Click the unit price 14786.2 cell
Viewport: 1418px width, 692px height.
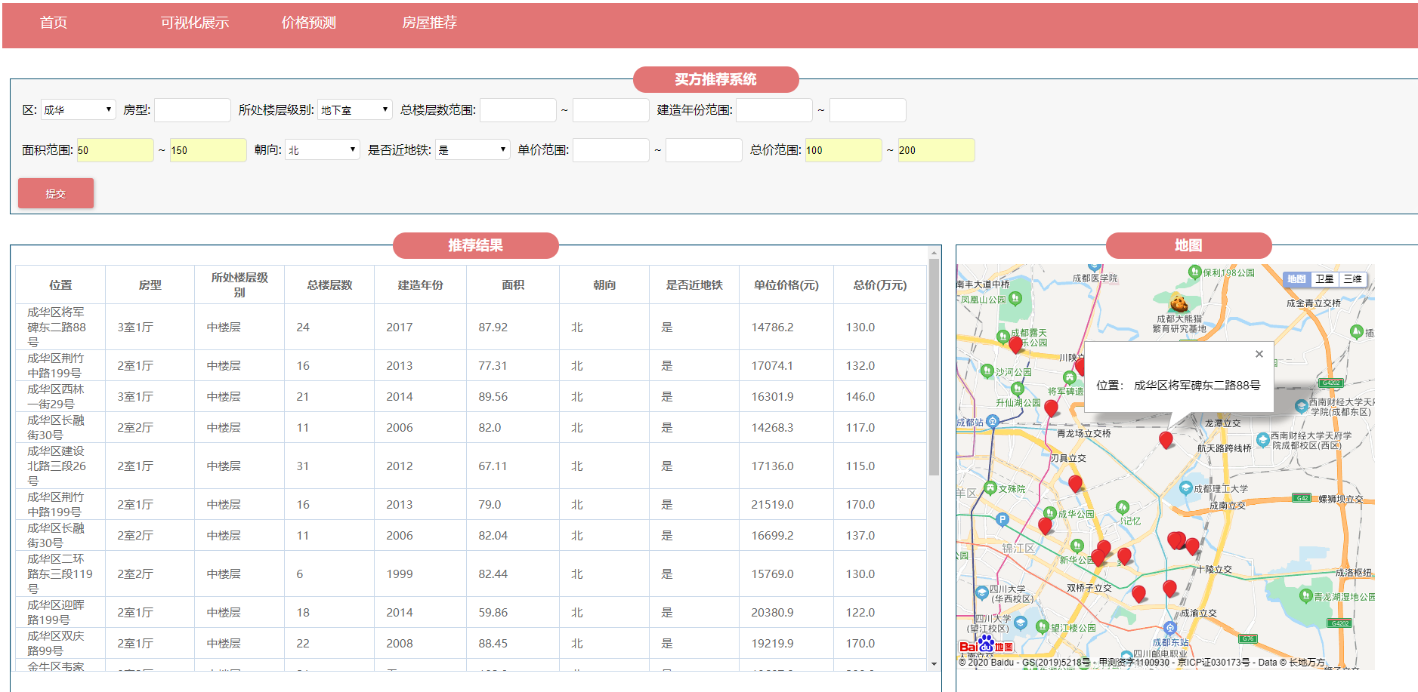(786, 327)
